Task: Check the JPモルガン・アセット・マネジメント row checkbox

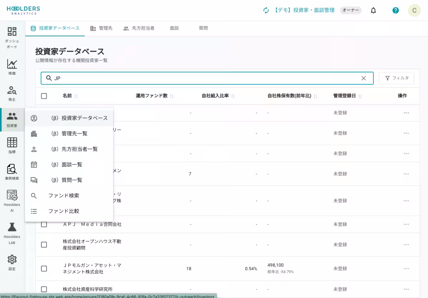Action: (44, 268)
